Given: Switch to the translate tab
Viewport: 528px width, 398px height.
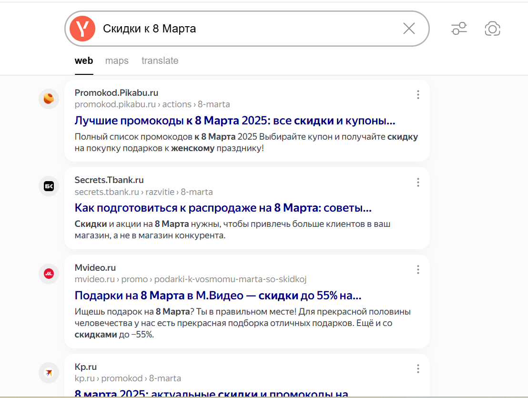Looking at the screenshot, I should (160, 61).
